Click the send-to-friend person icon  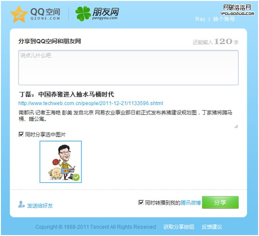(21, 204)
